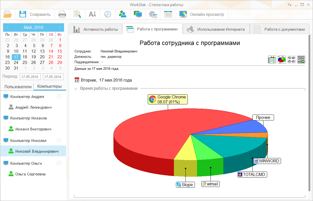
Task: Collapse Компьютер Николая group
Action: (x=59, y=140)
